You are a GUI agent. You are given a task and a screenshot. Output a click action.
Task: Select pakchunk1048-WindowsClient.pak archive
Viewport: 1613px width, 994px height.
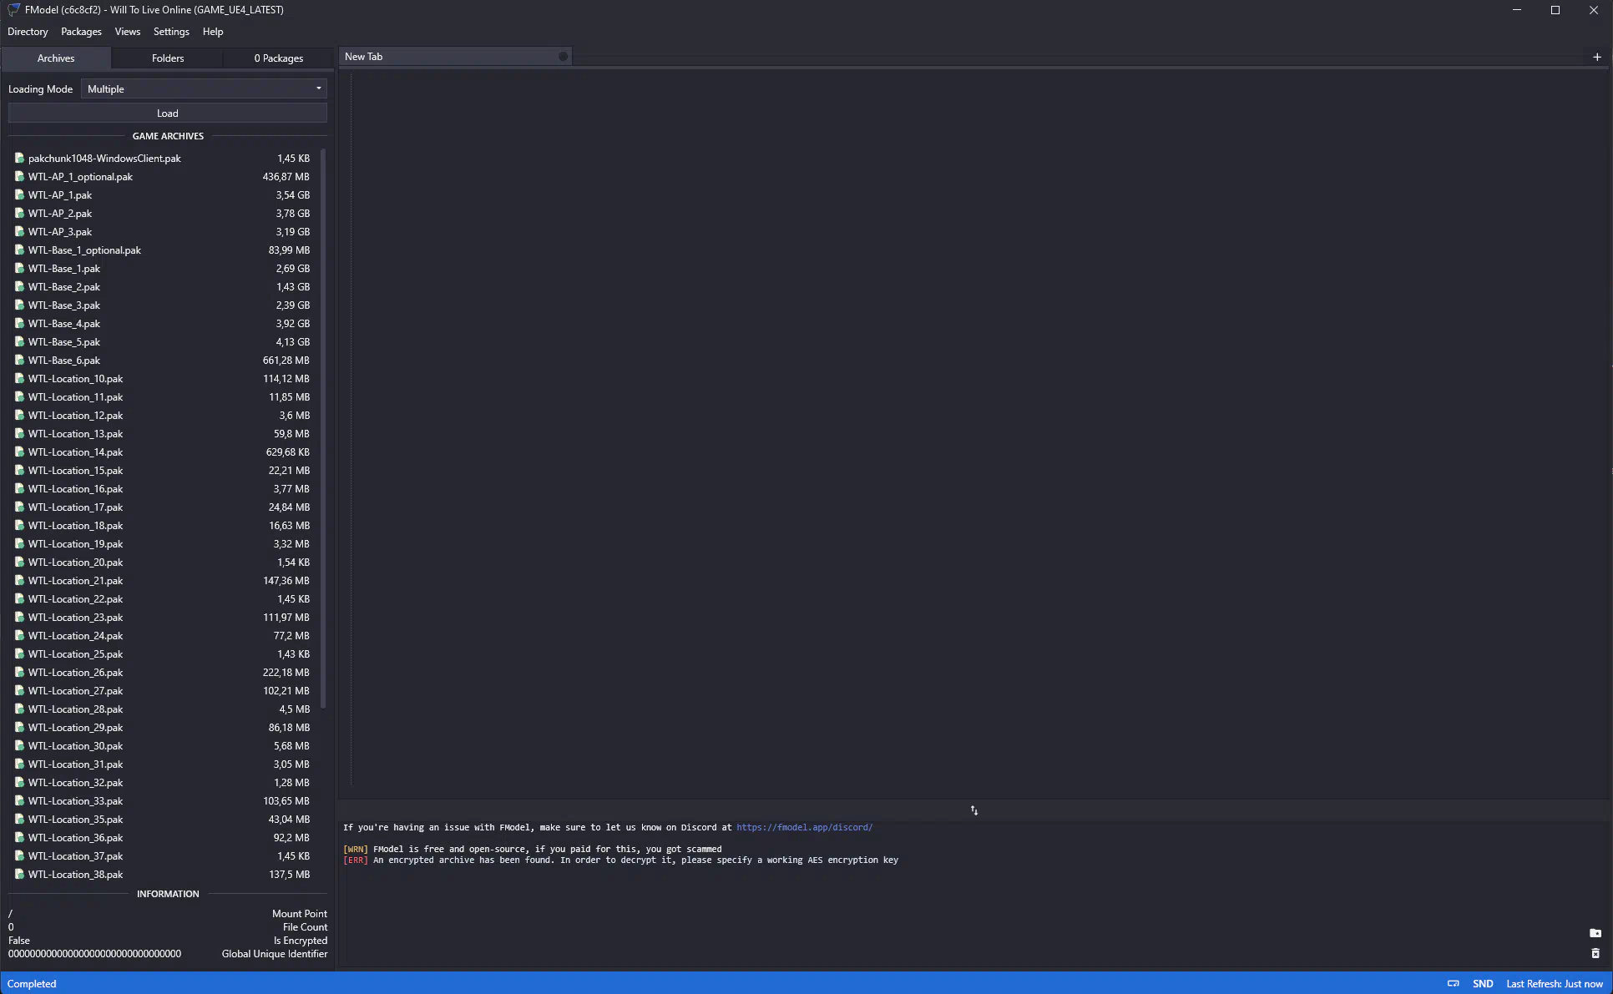point(104,159)
